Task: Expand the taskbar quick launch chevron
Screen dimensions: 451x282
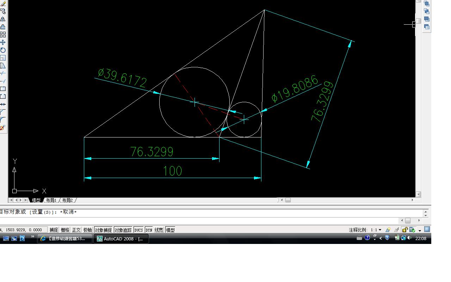Action: (33, 237)
